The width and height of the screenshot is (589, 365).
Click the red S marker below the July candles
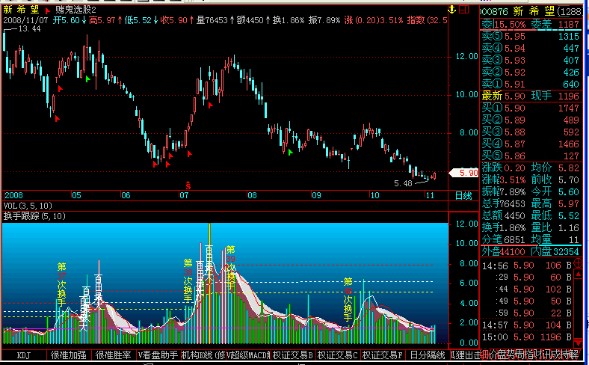click(x=188, y=185)
